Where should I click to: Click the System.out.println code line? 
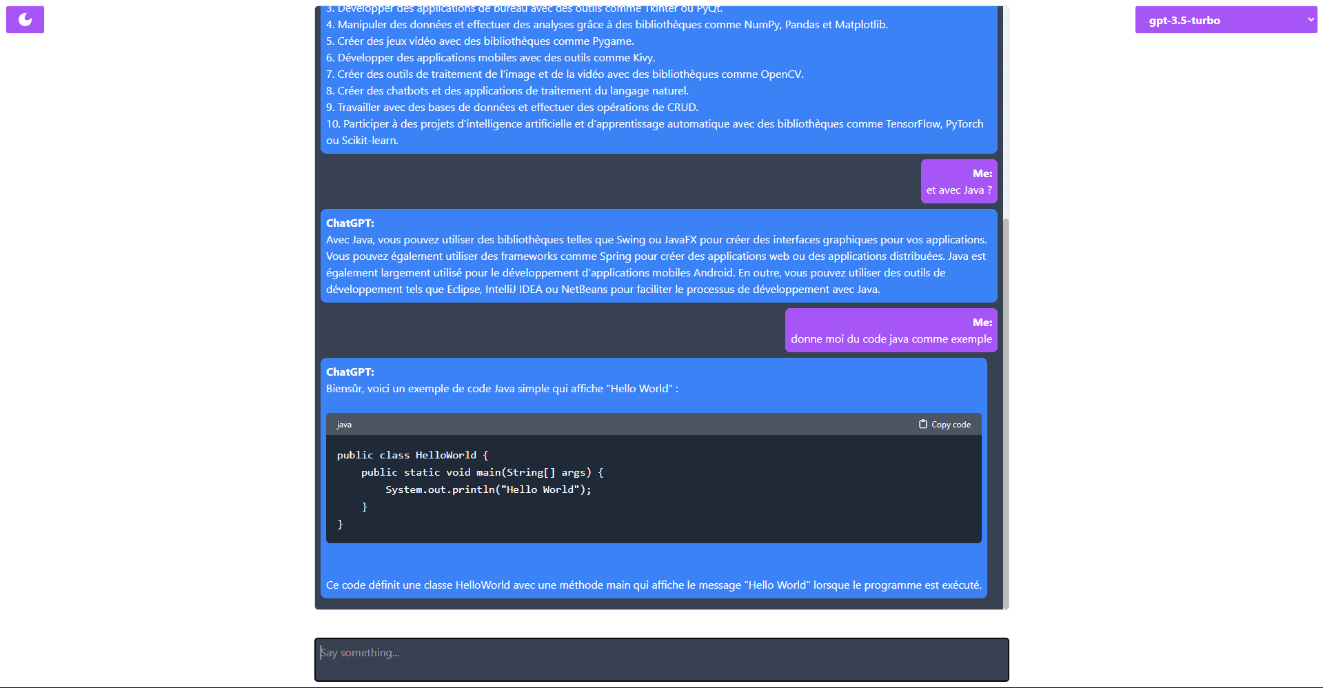click(x=488, y=489)
